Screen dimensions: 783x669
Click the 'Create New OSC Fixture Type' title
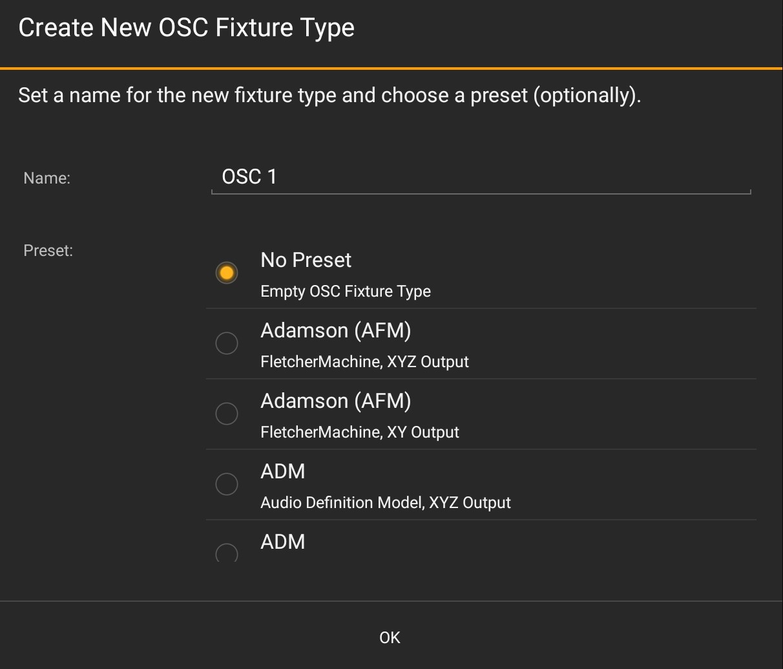[186, 28]
